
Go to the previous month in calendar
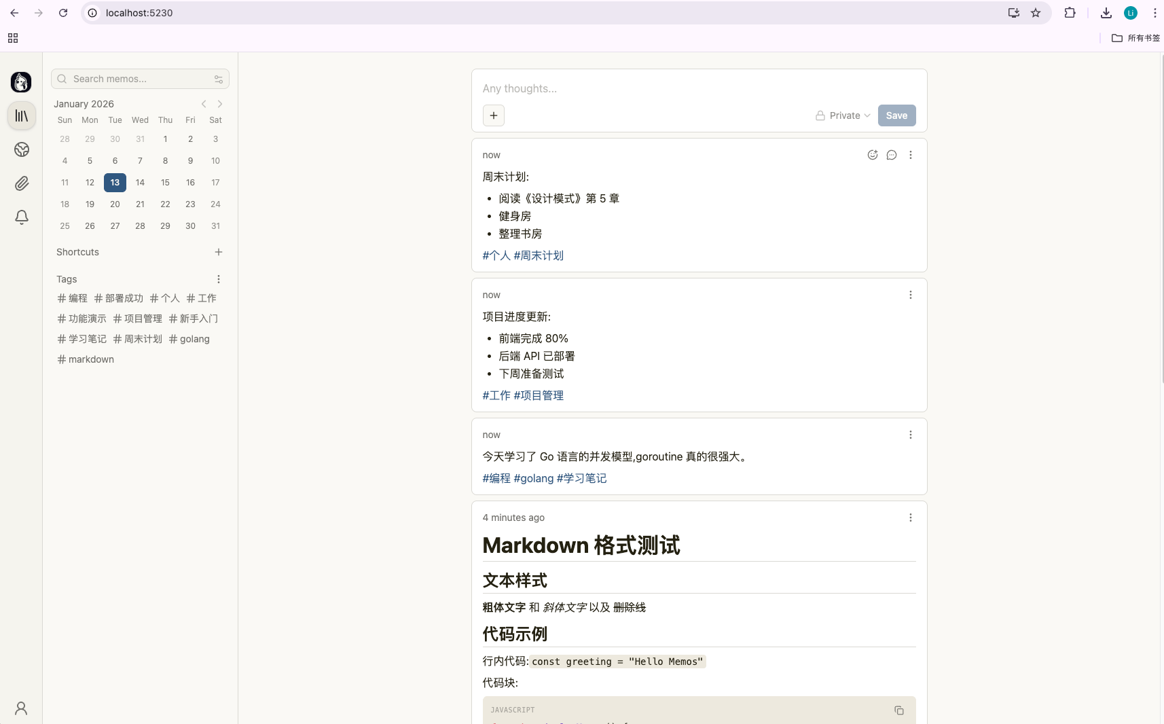click(x=204, y=104)
